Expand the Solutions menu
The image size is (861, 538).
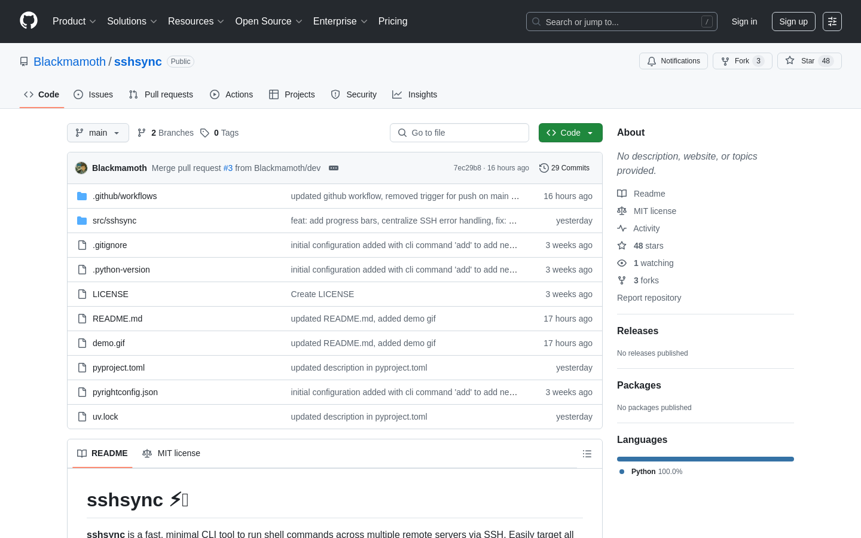132,22
